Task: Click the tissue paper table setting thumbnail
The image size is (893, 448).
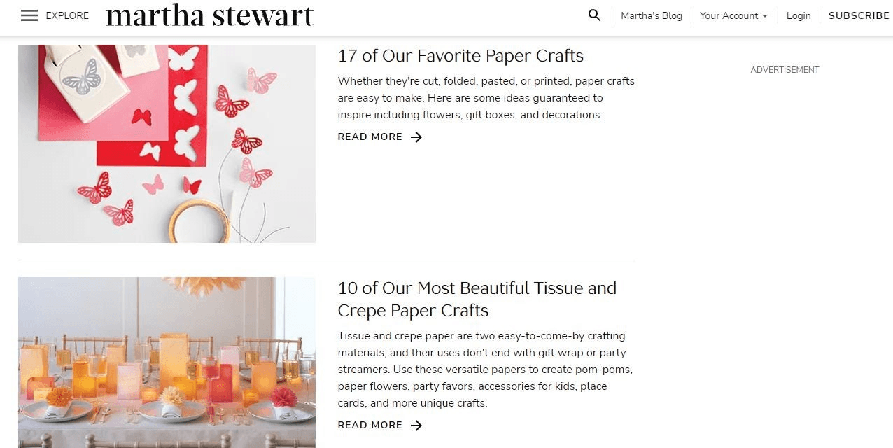Action: pyautogui.click(x=167, y=363)
